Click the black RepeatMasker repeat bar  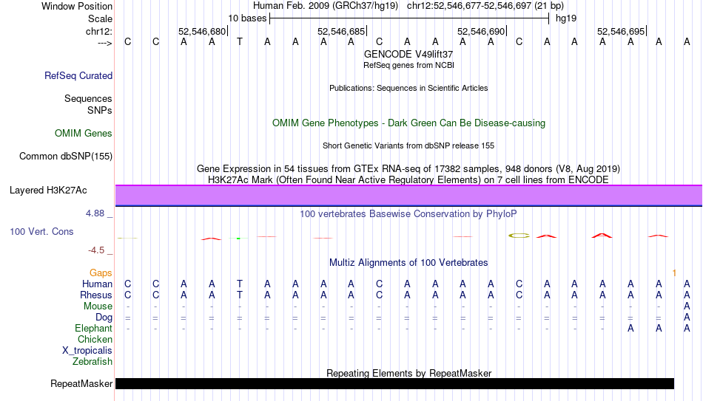394,383
